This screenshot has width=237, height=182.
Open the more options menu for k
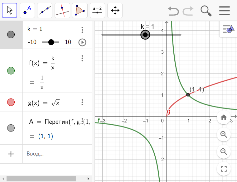pos(82,30)
